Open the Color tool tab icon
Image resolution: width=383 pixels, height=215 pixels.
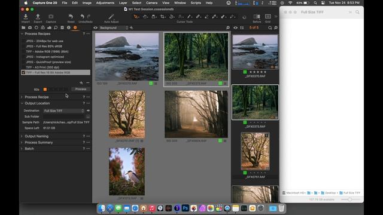click(42, 27)
